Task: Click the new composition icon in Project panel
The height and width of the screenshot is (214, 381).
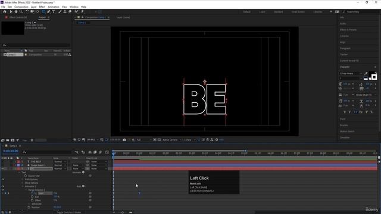Action: pyautogui.click(x=13, y=140)
